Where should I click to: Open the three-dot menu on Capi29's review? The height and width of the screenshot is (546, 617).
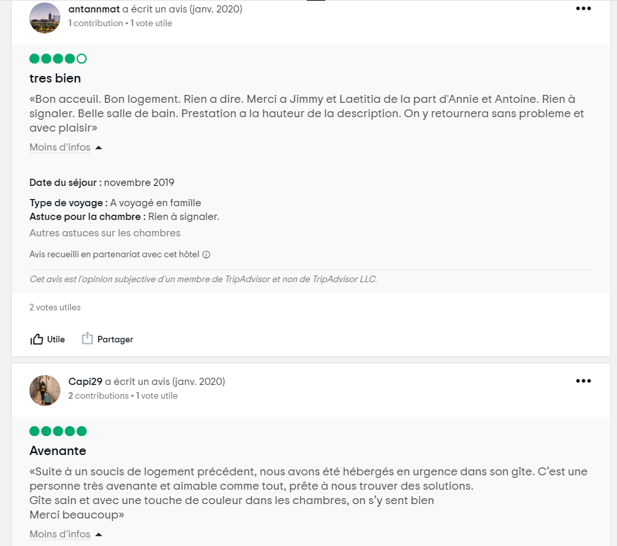[583, 381]
